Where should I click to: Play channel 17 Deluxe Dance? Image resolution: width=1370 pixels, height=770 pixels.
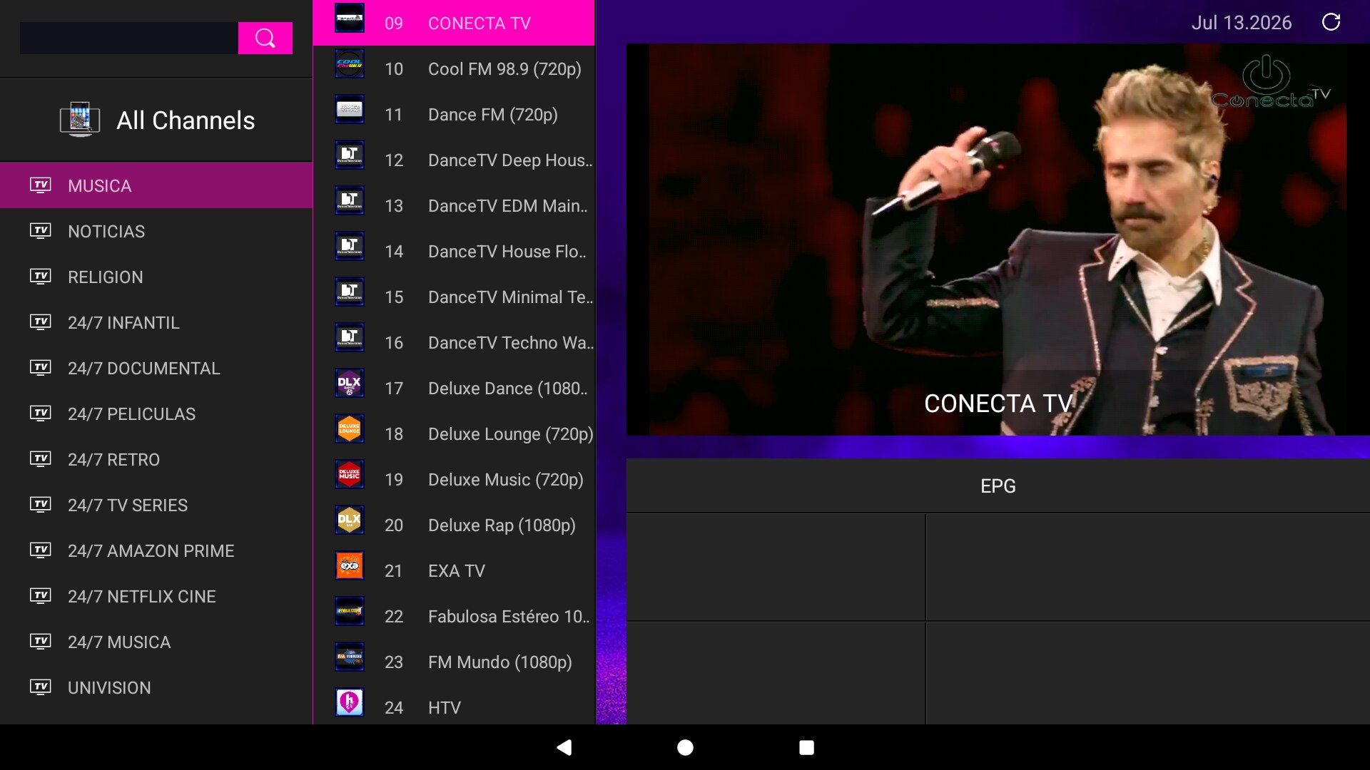coord(454,388)
